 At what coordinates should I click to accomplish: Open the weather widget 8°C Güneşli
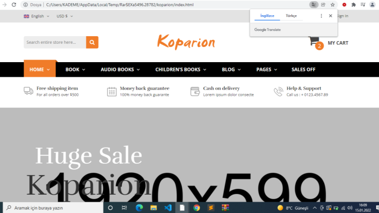point(293,208)
